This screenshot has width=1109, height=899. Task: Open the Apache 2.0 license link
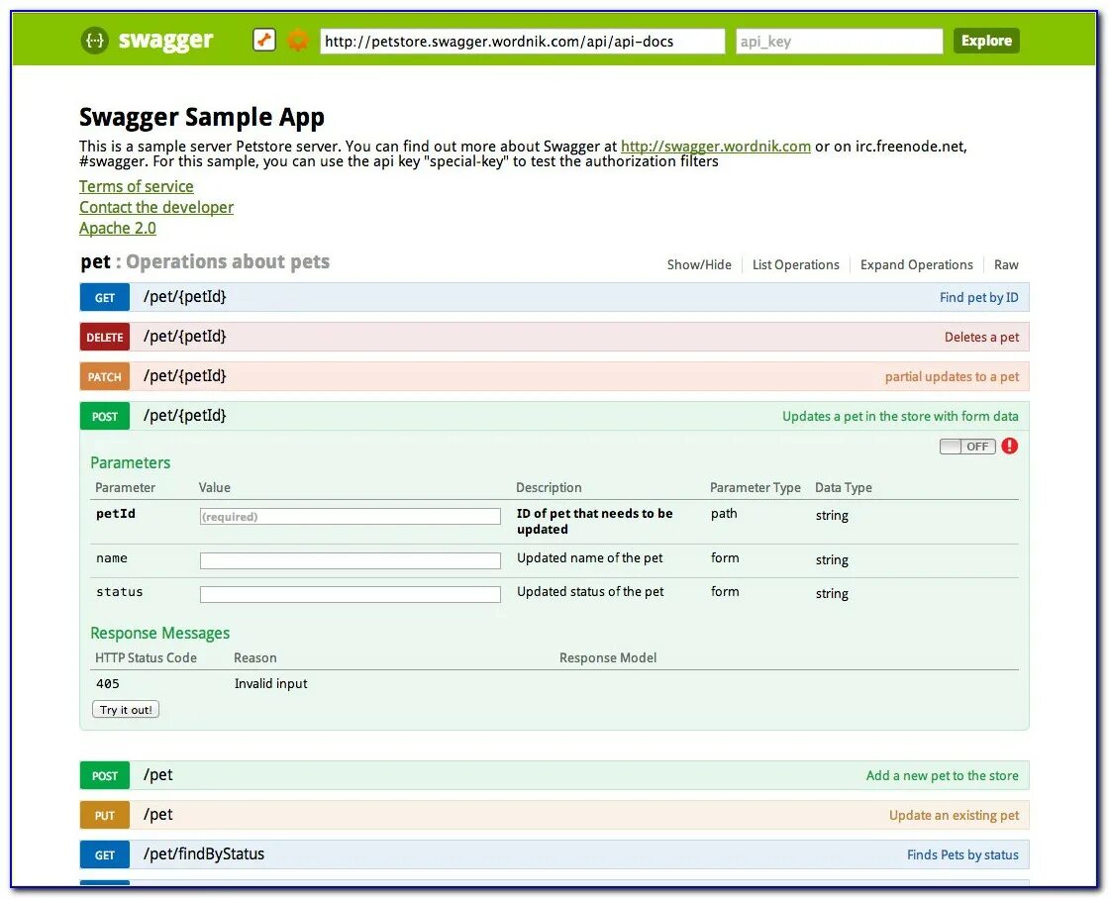click(118, 229)
